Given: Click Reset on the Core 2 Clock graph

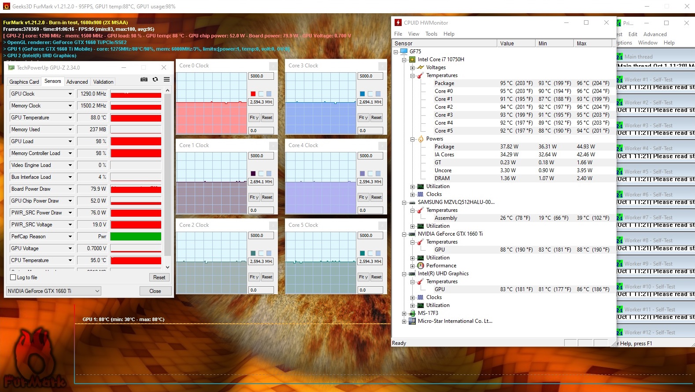Looking at the screenshot, I should (x=267, y=277).
